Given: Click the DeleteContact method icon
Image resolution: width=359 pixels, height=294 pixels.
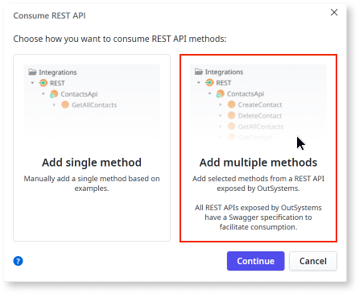Looking at the screenshot, I should click(231, 115).
